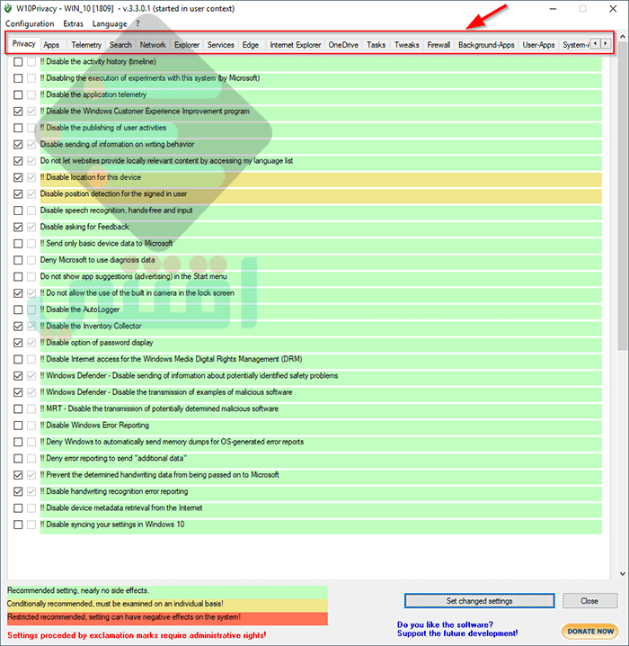Check Send only basic device data to Microsoft
629x646 pixels.
[18, 244]
